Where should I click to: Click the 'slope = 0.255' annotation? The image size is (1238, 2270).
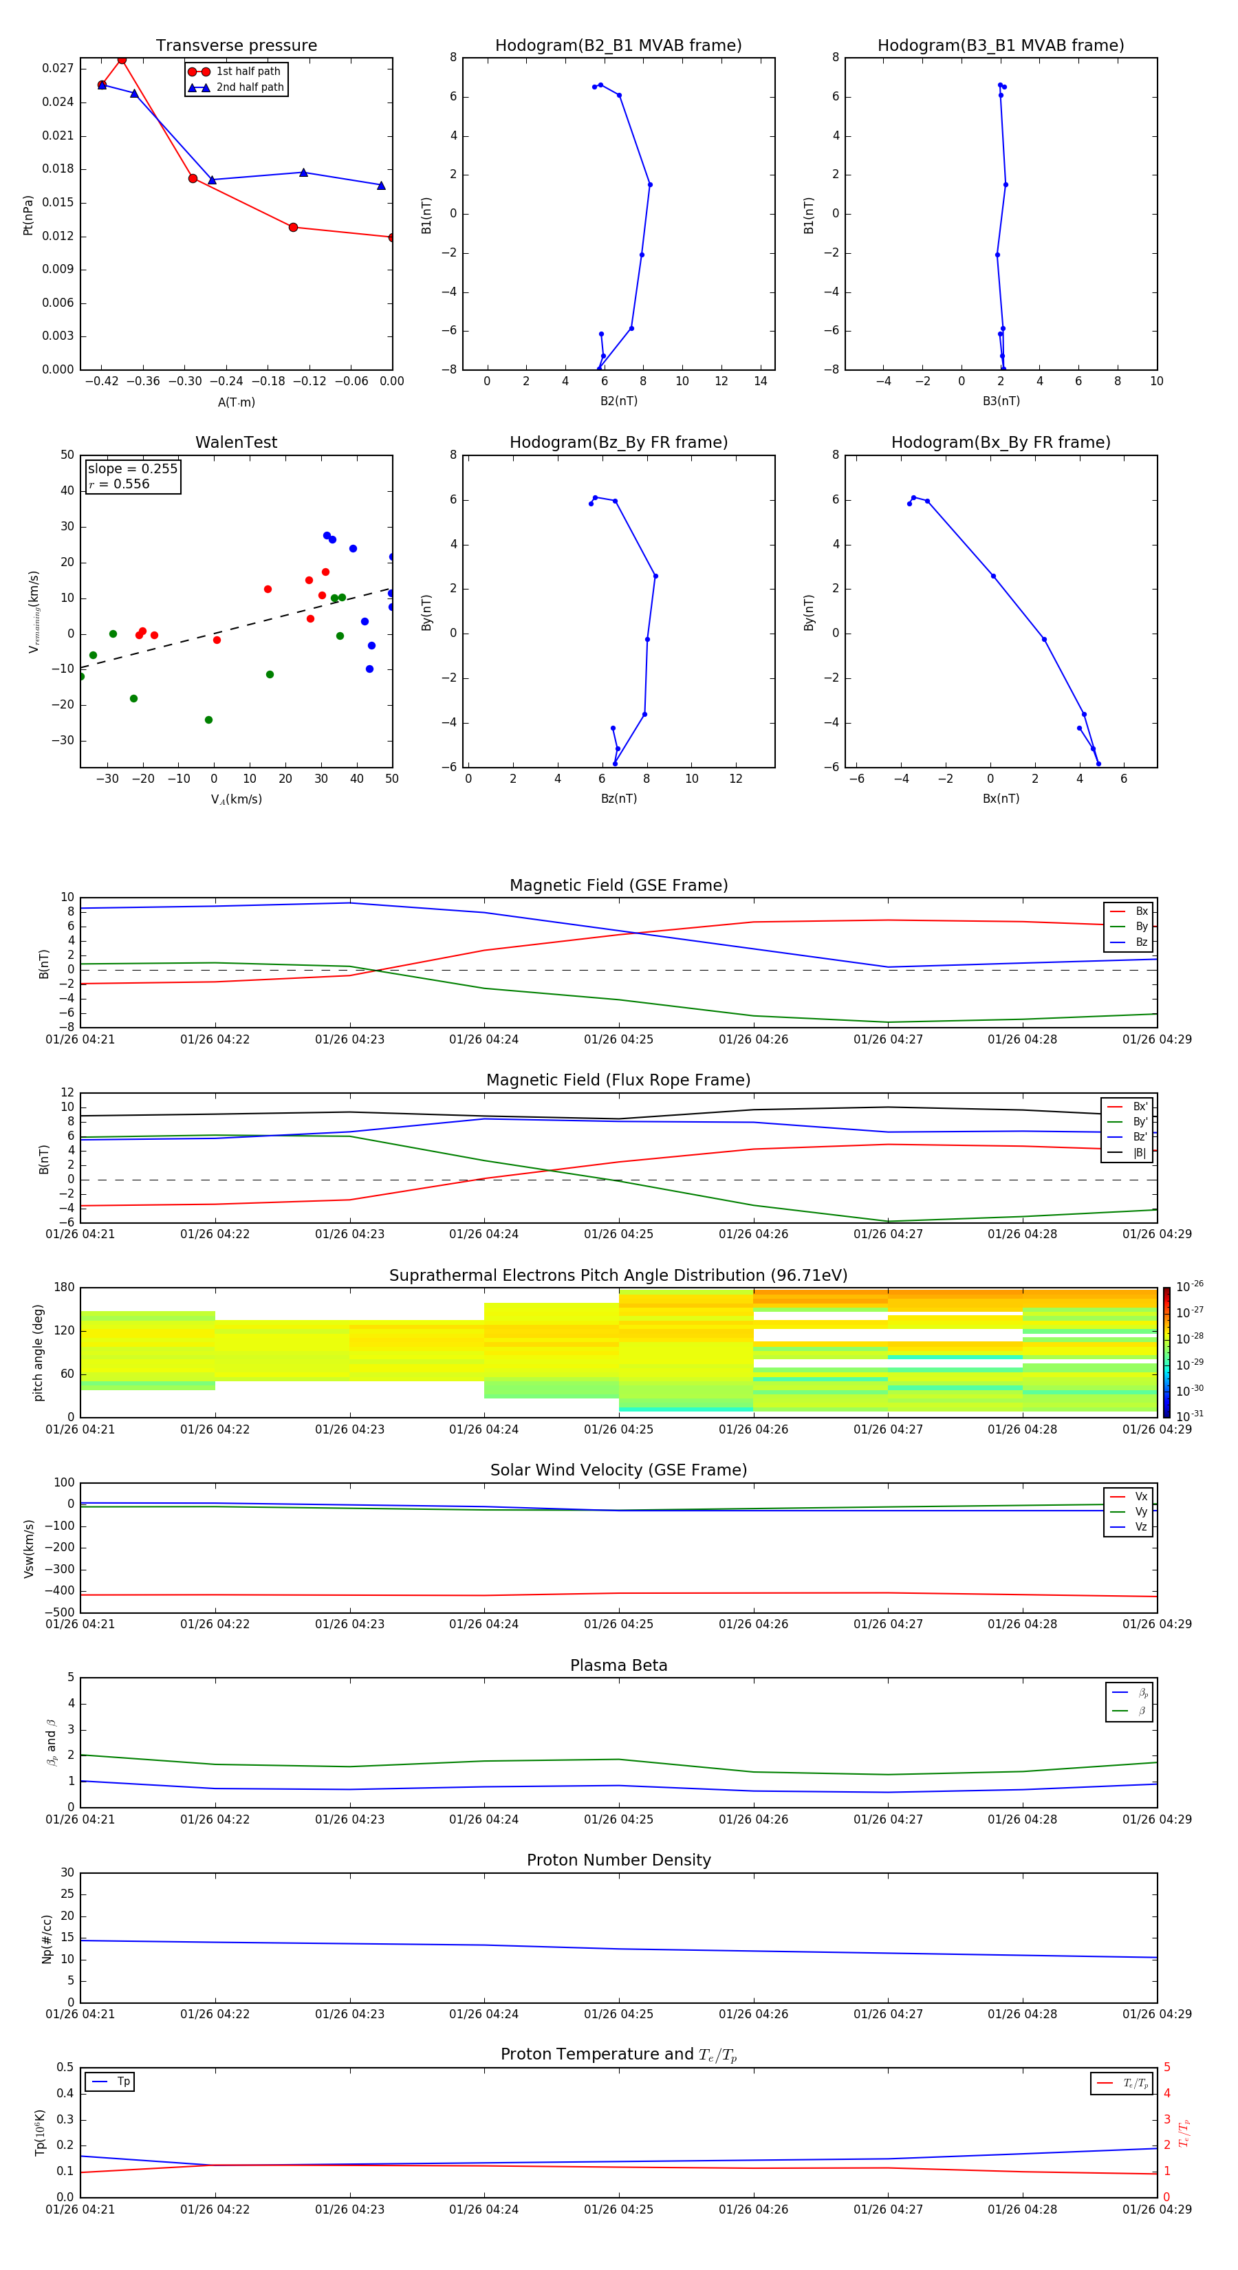133,469
